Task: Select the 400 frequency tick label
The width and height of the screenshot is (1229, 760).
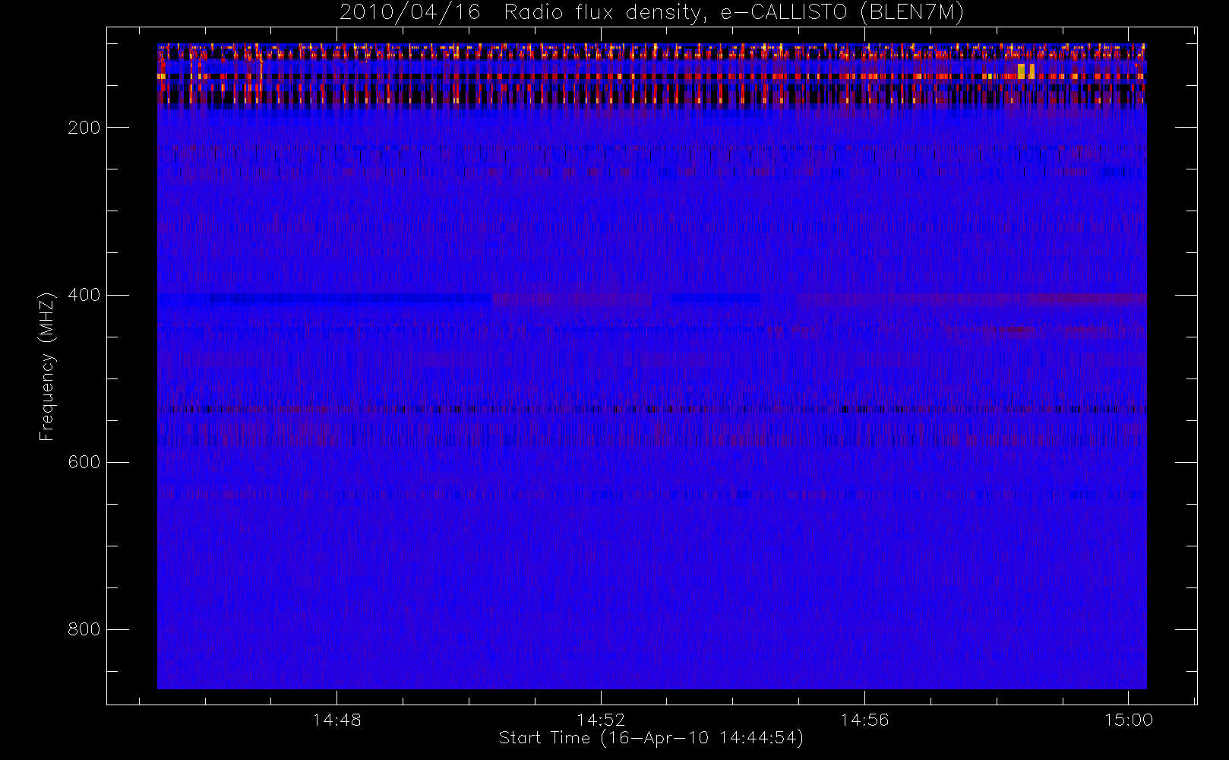Action: coord(84,295)
